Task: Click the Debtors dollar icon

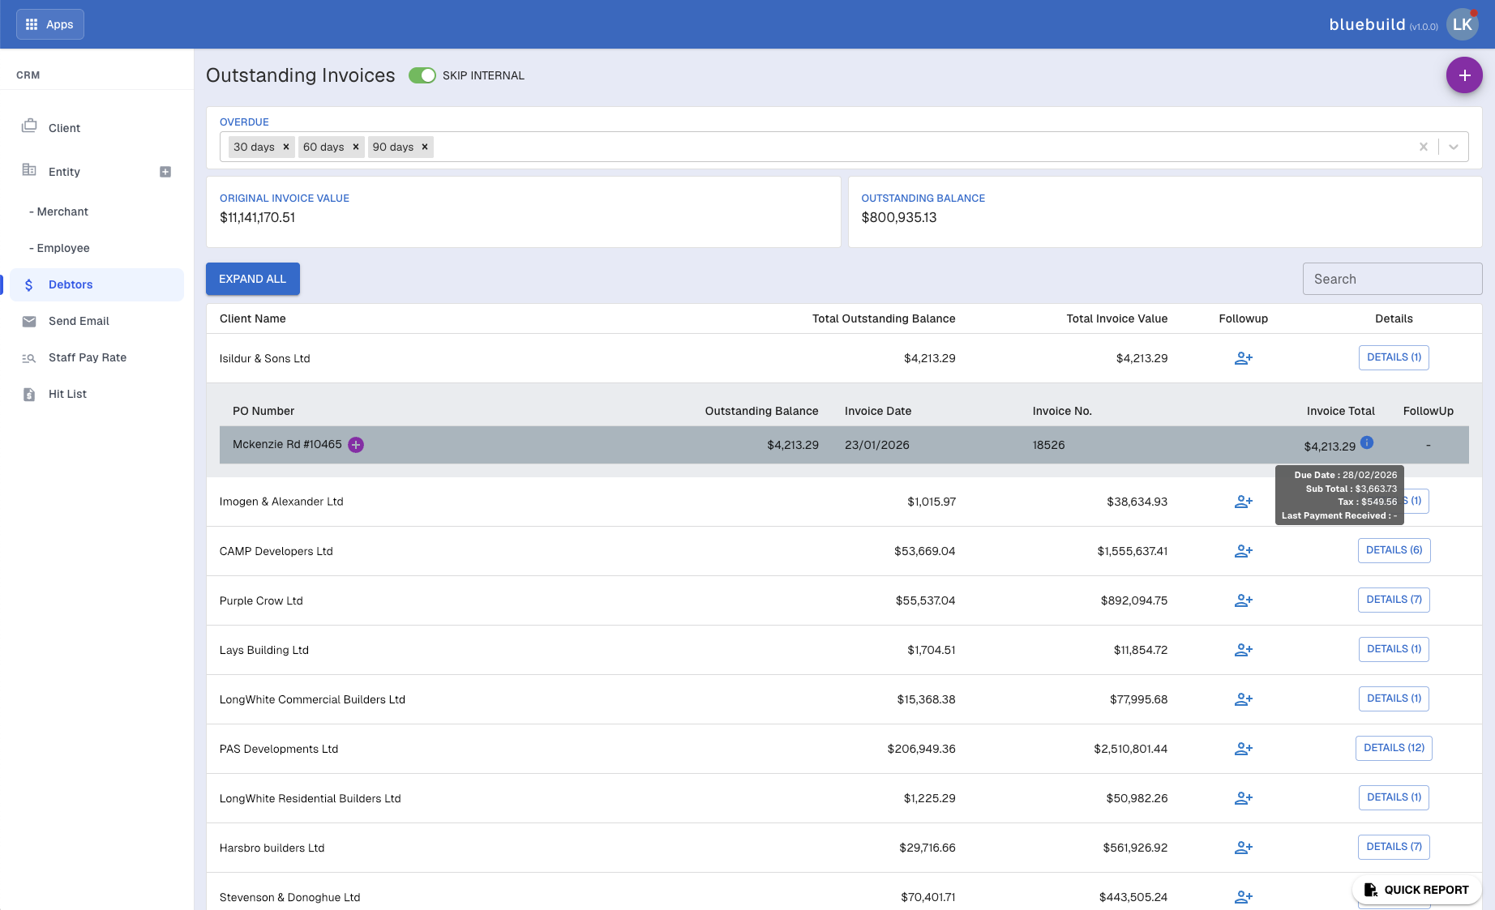Action: (x=29, y=284)
